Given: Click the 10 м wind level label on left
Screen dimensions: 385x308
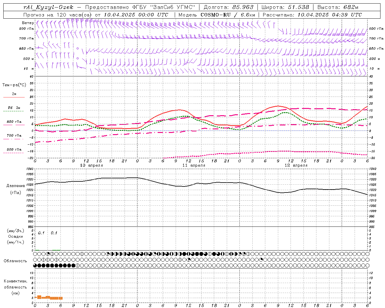Looking at the screenshot, I should coord(29,69).
